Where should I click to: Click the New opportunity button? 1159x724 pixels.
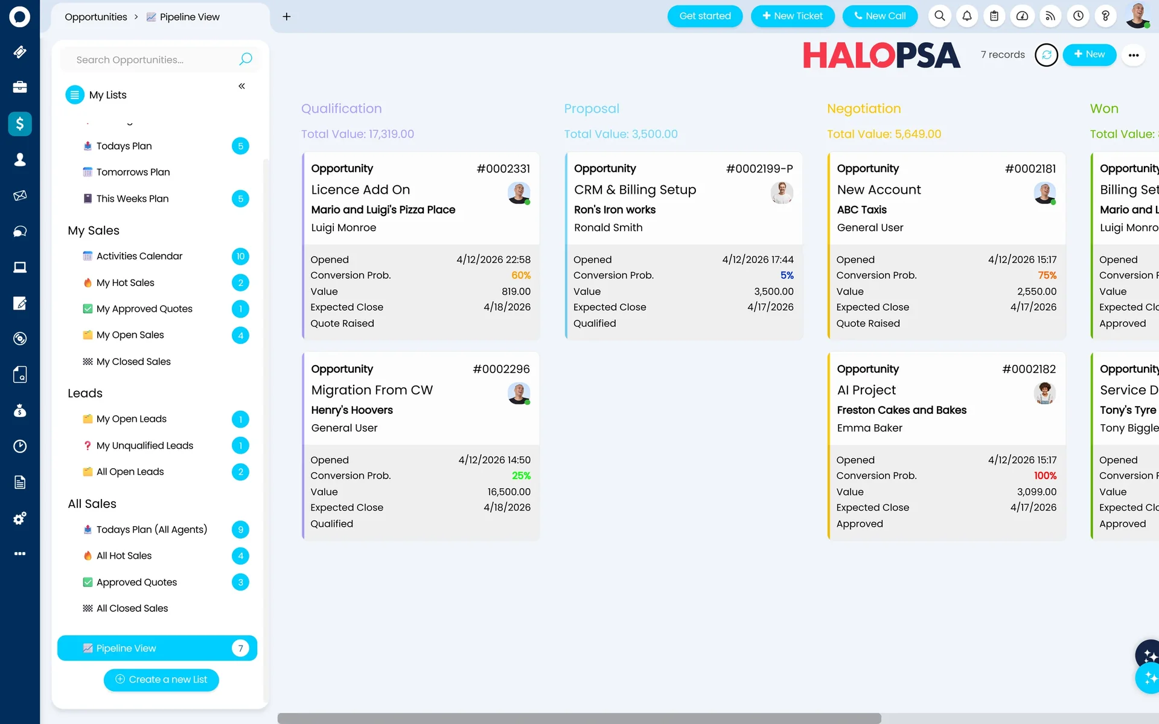tap(1089, 54)
